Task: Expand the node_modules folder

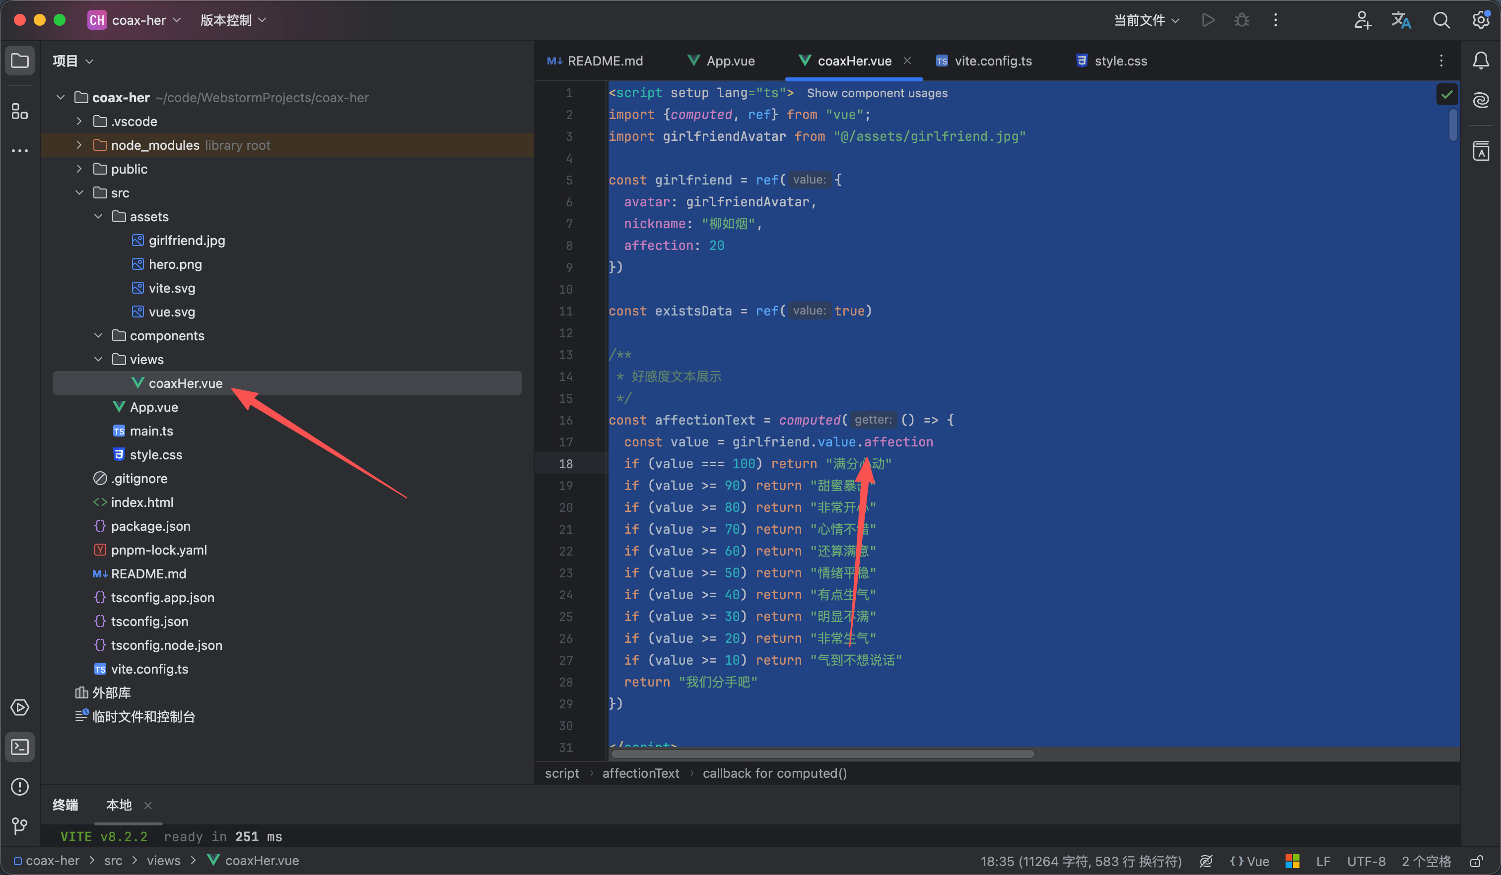Action: click(x=79, y=145)
